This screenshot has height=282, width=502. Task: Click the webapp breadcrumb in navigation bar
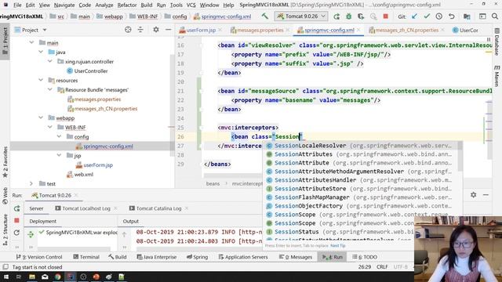tap(113, 16)
